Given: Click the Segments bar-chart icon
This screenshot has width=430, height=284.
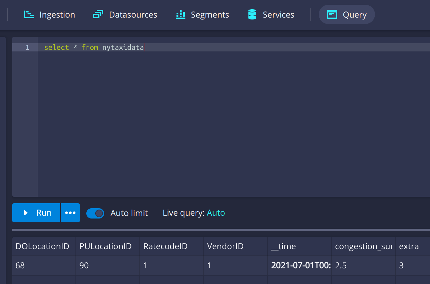Looking at the screenshot, I should click(181, 14).
